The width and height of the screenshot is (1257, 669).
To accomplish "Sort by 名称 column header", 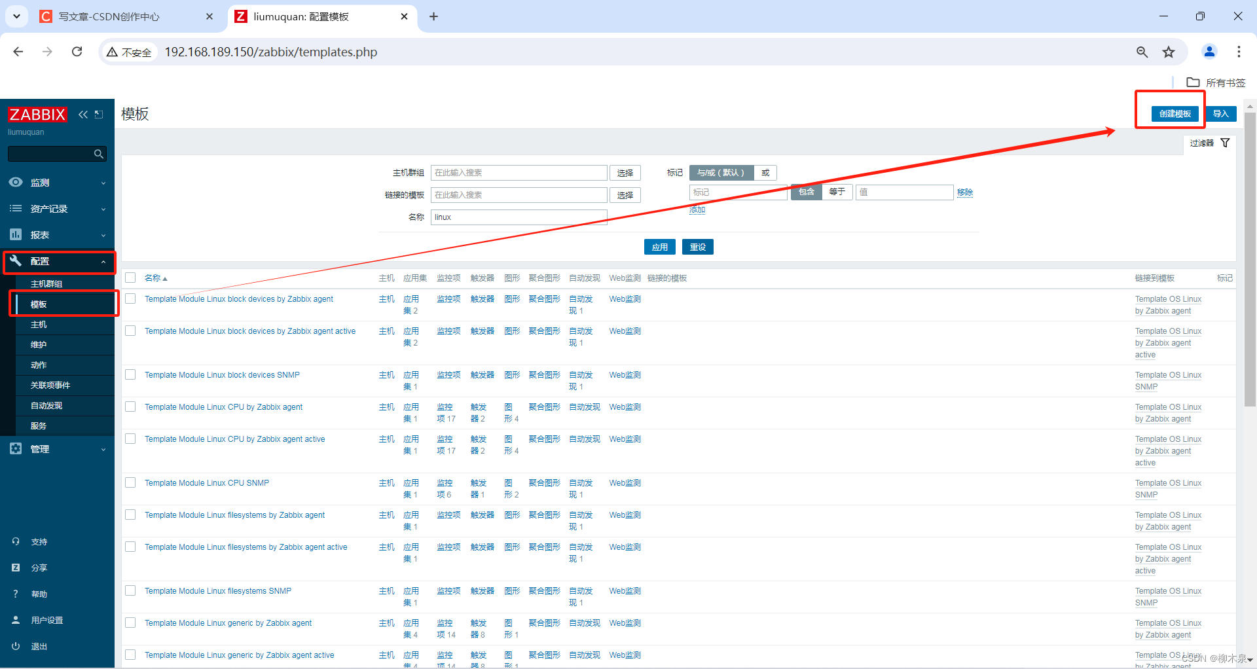I will click(156, 278).
